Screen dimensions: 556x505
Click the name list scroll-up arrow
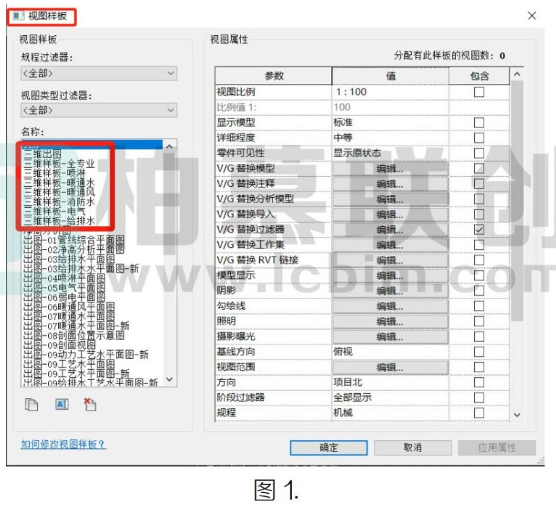pos(169,146)
